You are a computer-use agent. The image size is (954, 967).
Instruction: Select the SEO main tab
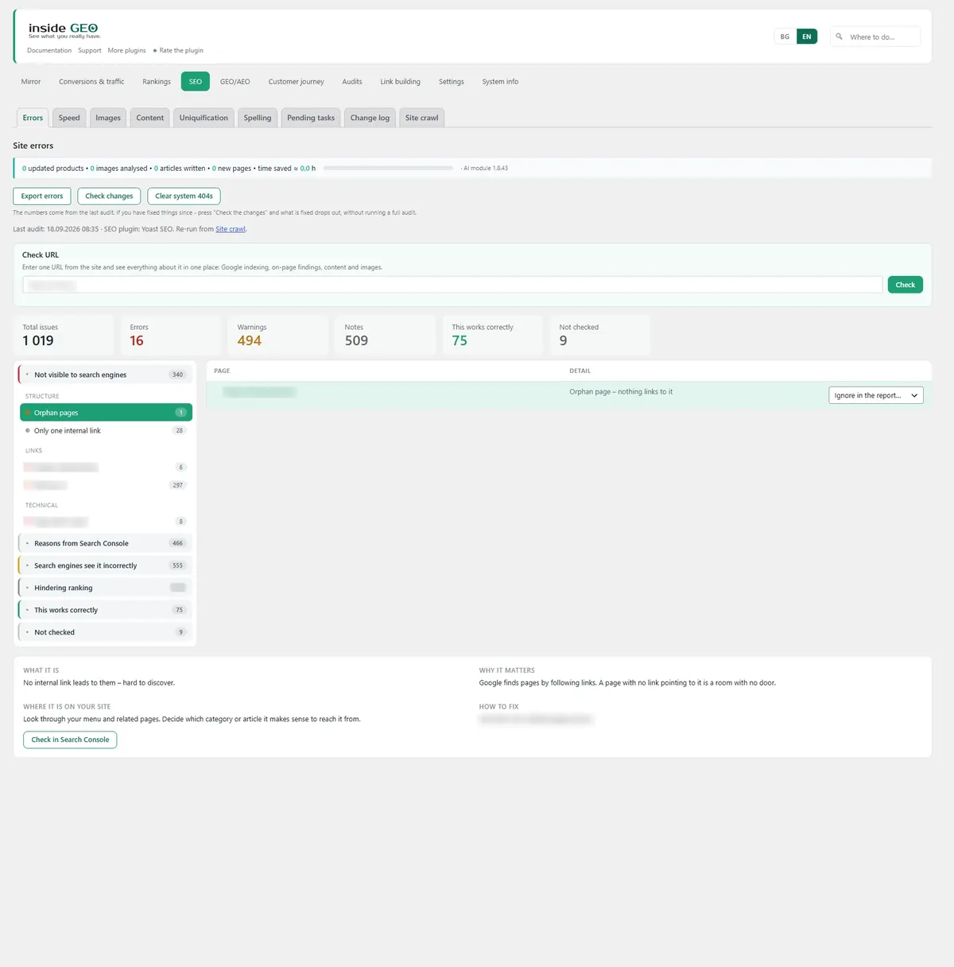pyautogui.click(x=196, y=81)
